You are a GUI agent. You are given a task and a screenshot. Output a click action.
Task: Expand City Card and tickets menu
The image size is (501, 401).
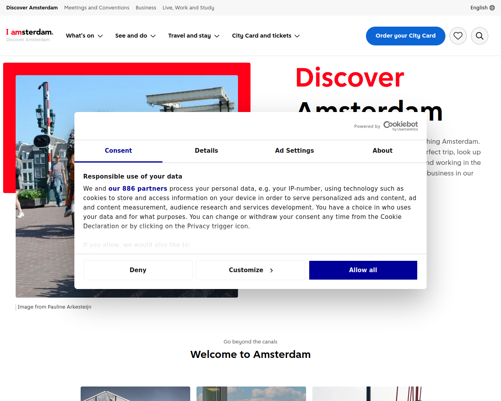(266, 36)
